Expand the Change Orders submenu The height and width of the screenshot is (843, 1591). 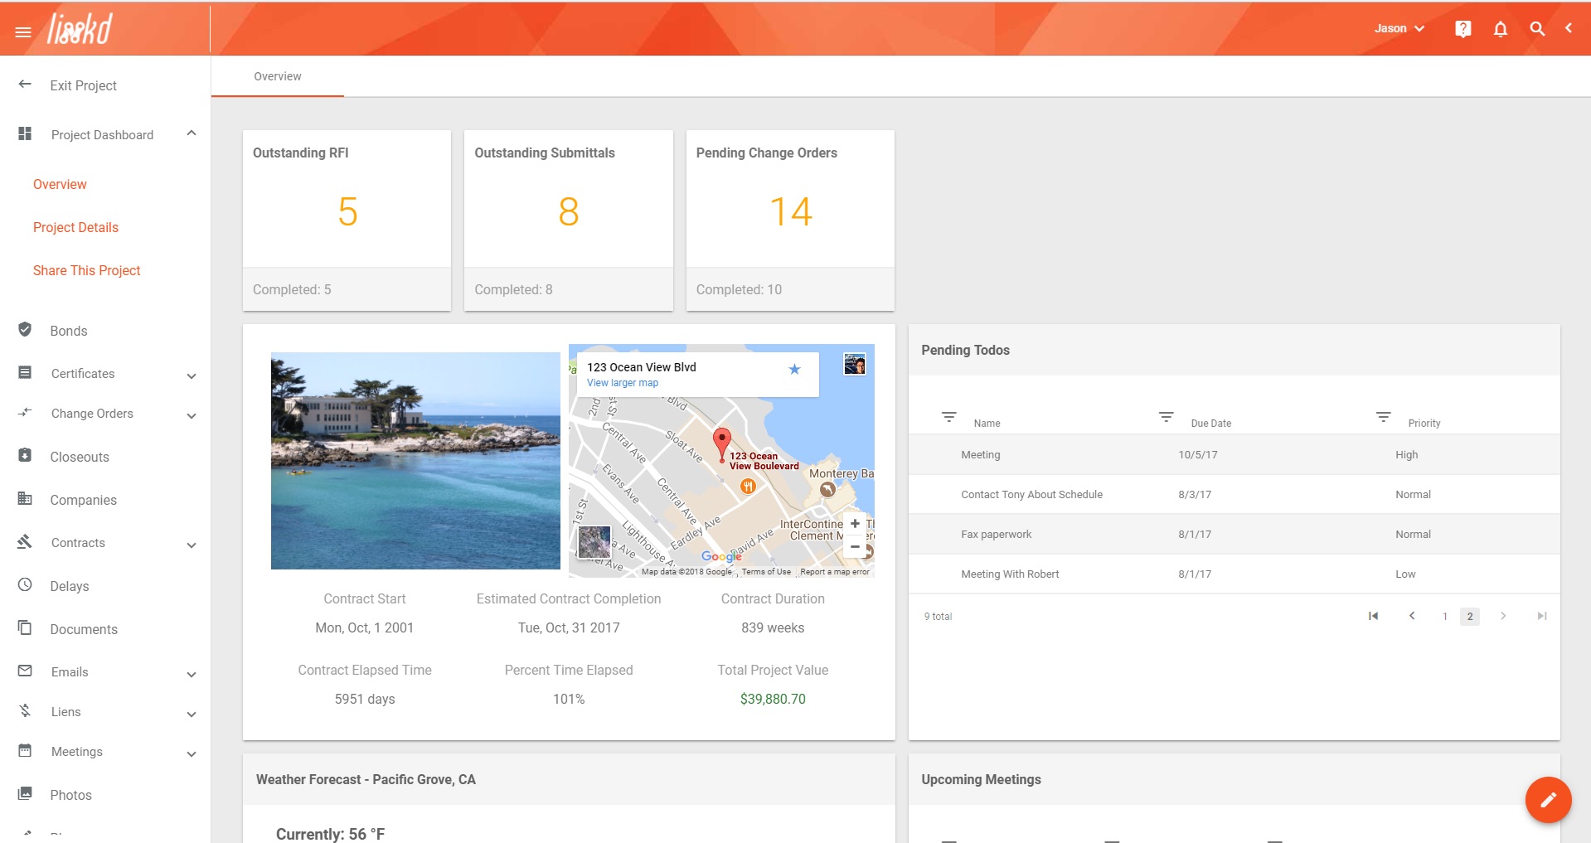(x=192, y=416)
